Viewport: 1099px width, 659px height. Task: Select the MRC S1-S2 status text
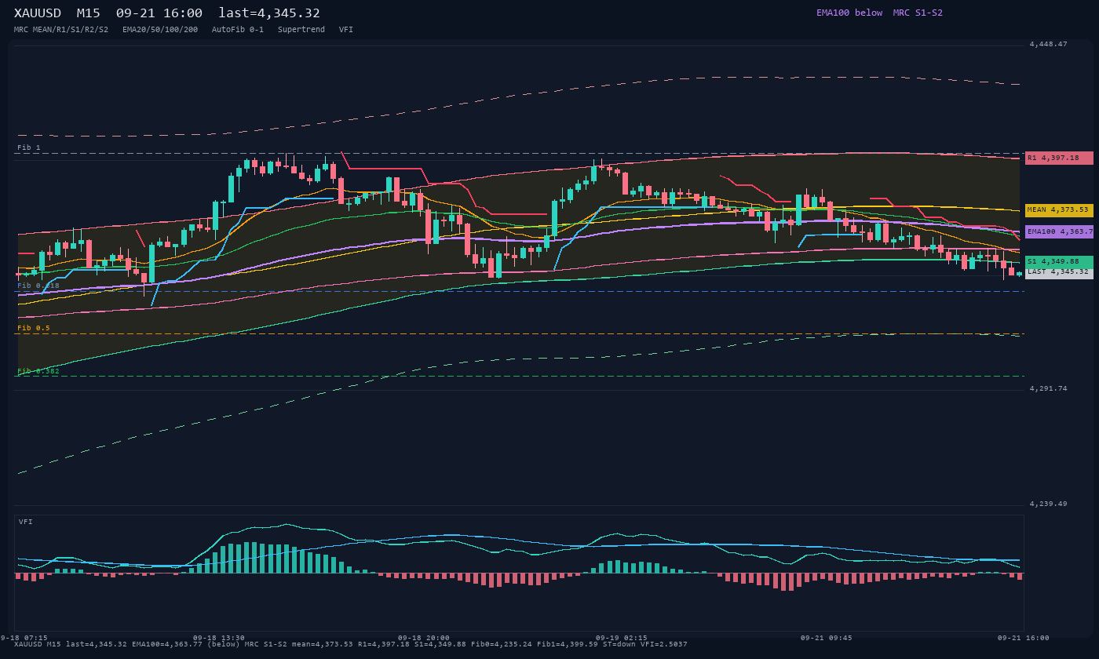click(918, 13)
